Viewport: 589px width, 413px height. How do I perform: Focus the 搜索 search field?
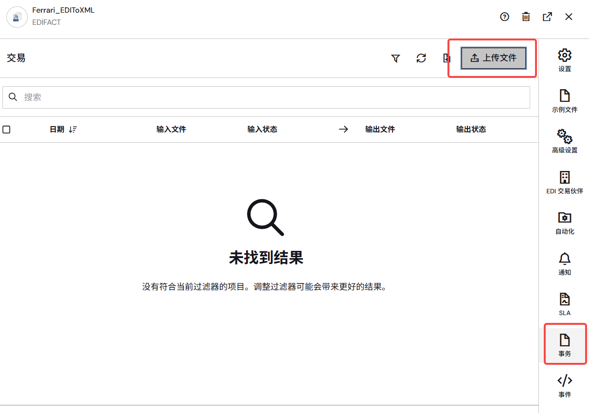266,97
